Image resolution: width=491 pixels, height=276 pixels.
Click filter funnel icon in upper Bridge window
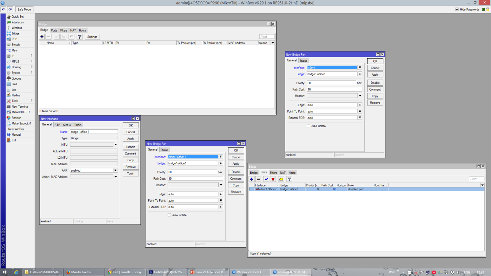[80, 37]
